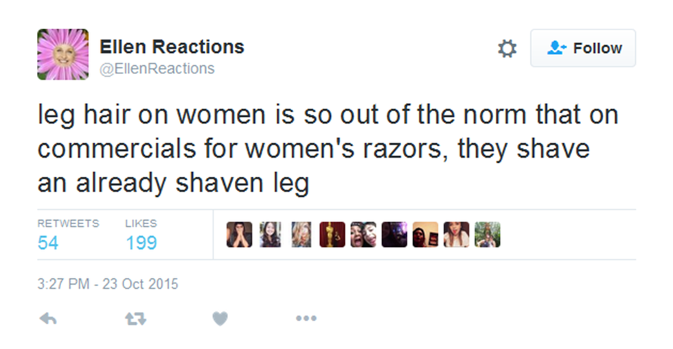
Task: Open the 3:27 PM - 23 Oct 2015 timestamp
Action: click(108, 283)
